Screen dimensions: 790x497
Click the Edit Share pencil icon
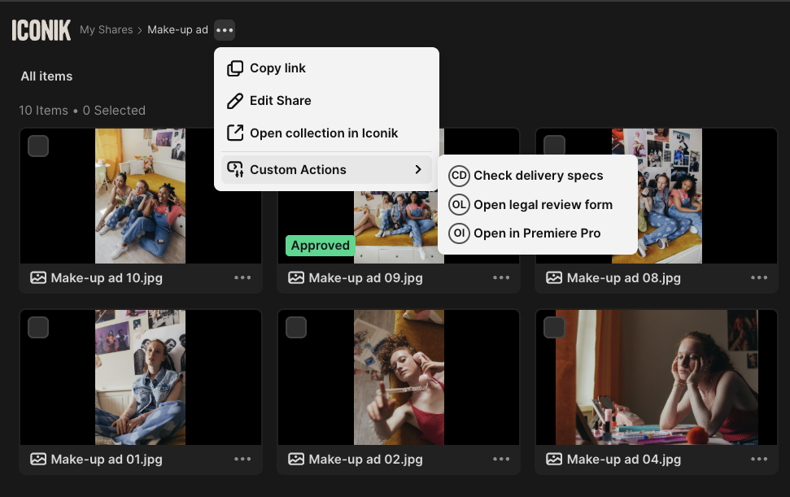click(x=235, y=101)
